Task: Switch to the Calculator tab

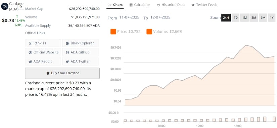Action: tap(140, 5)
